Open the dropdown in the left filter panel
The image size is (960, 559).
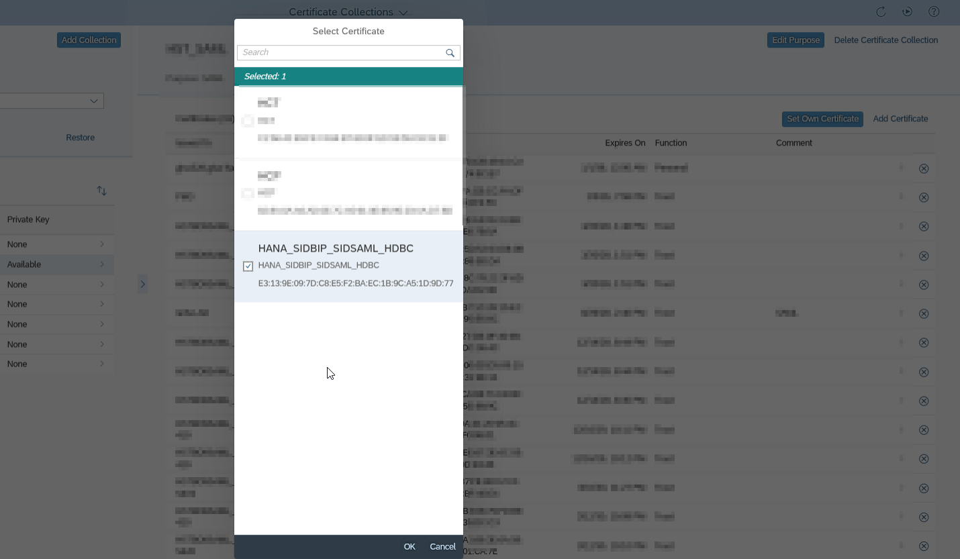tap(93, 101)
